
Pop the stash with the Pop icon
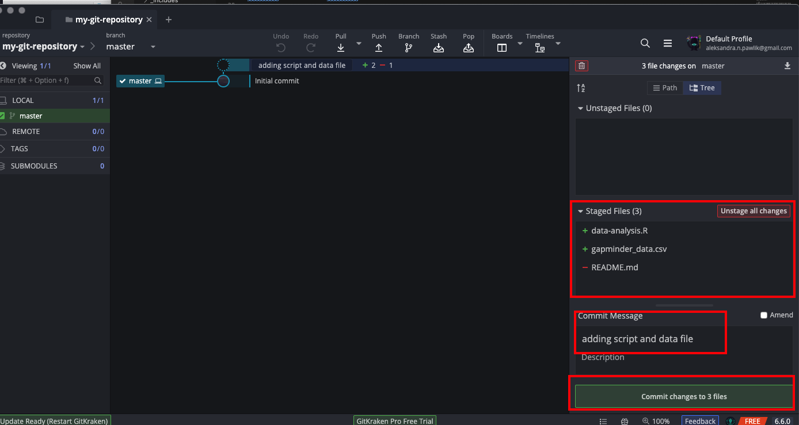(x=469, y=48)
